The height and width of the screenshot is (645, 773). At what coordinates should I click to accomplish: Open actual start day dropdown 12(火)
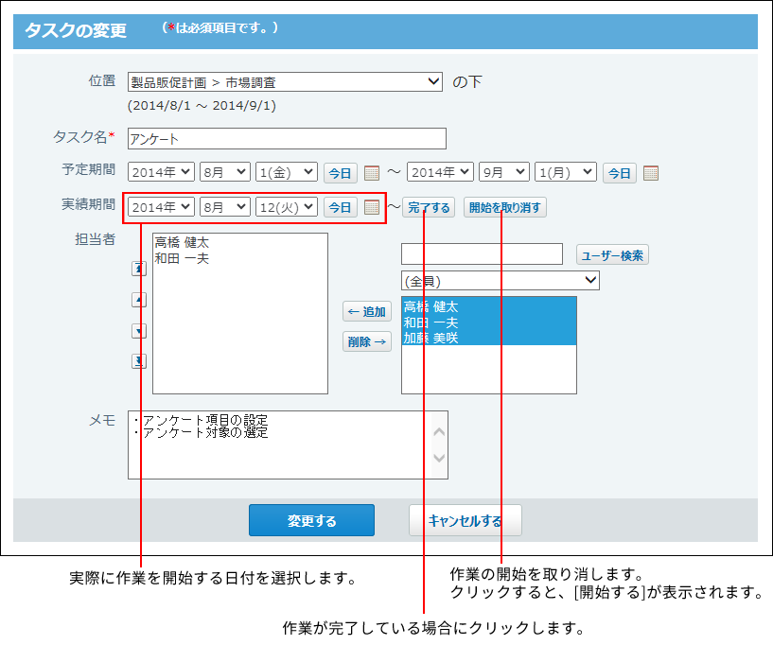[287, 207]
